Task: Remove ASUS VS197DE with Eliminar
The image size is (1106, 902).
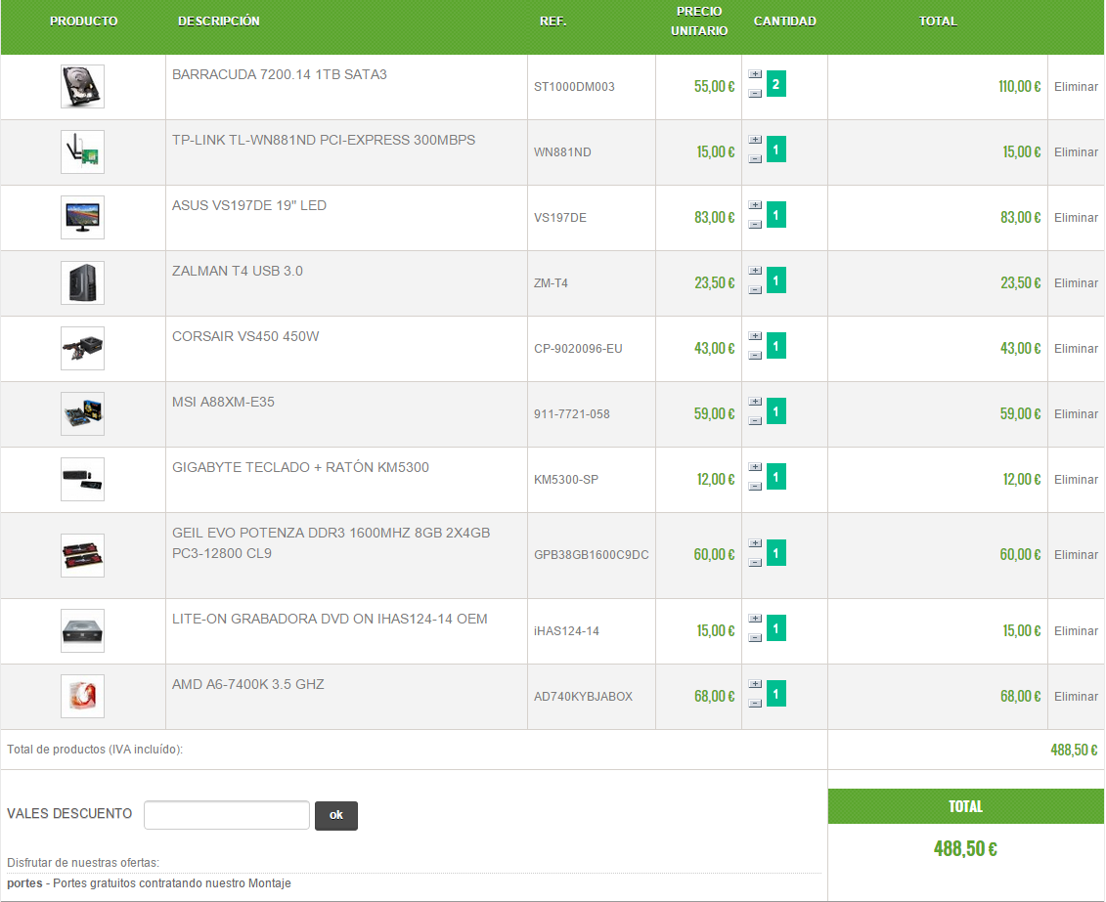Action: click(1076, 218)
